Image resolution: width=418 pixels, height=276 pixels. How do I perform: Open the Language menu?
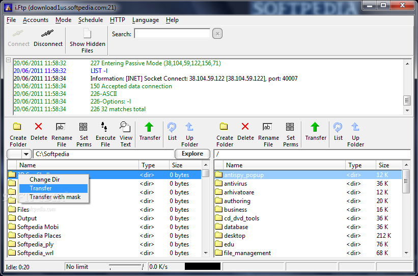click(x=146, y=20)
